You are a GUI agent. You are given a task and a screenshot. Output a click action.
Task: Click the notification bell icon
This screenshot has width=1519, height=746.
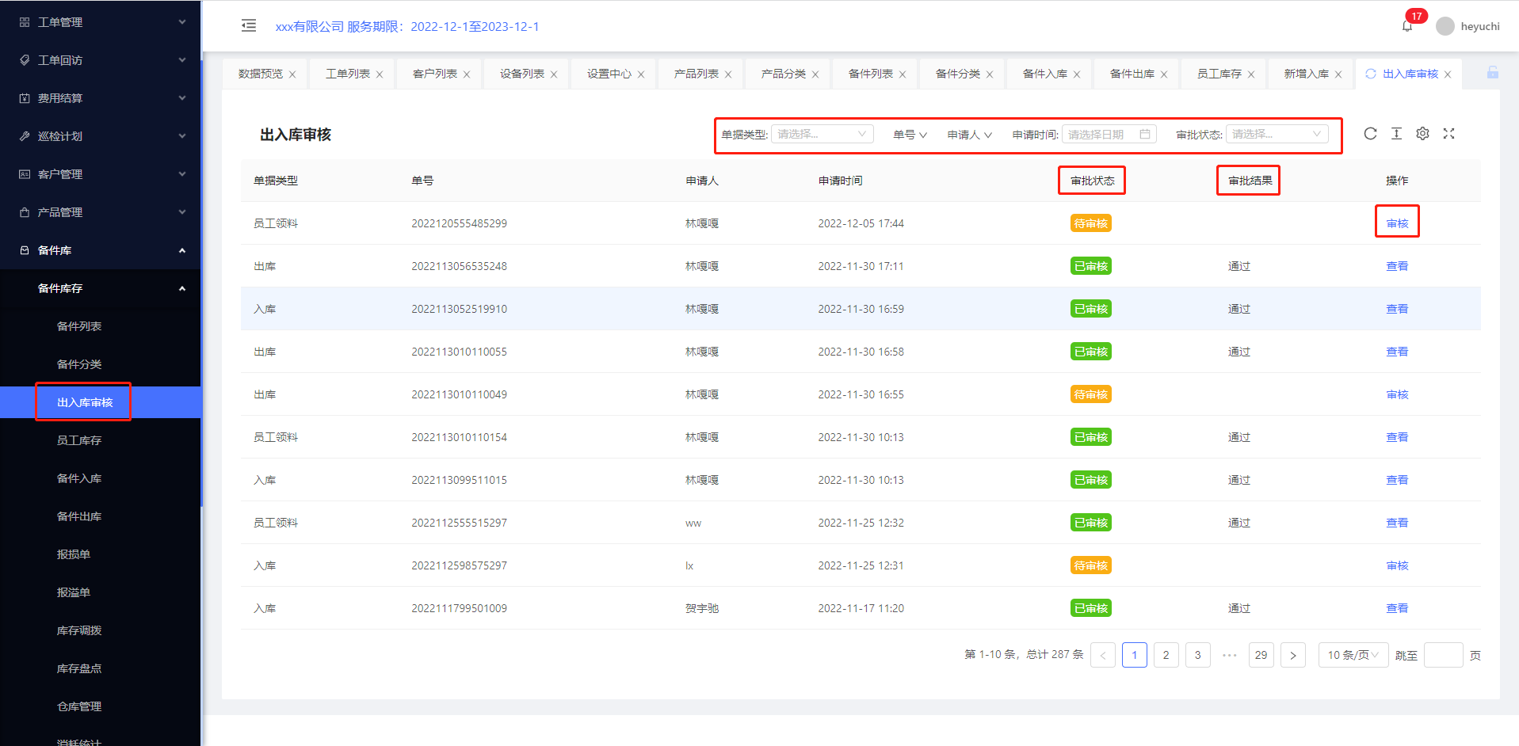(x=1406, y=26)
